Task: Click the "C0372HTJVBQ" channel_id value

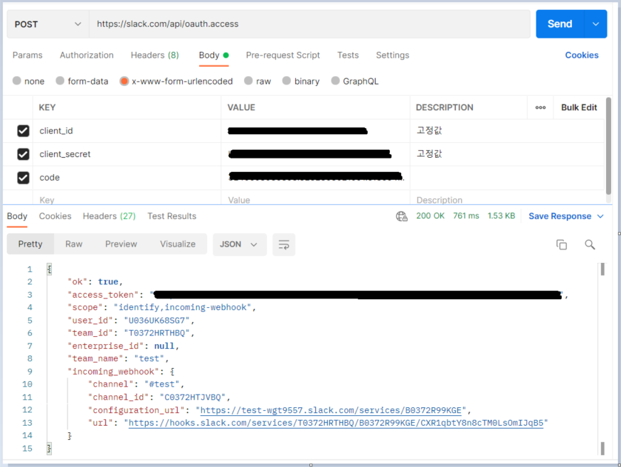Action: point(193,397)
